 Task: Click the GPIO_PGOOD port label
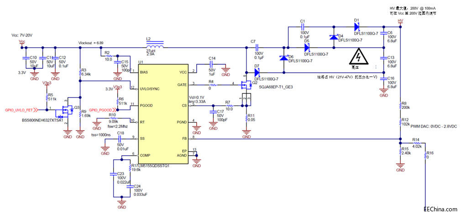click(100, 110)
